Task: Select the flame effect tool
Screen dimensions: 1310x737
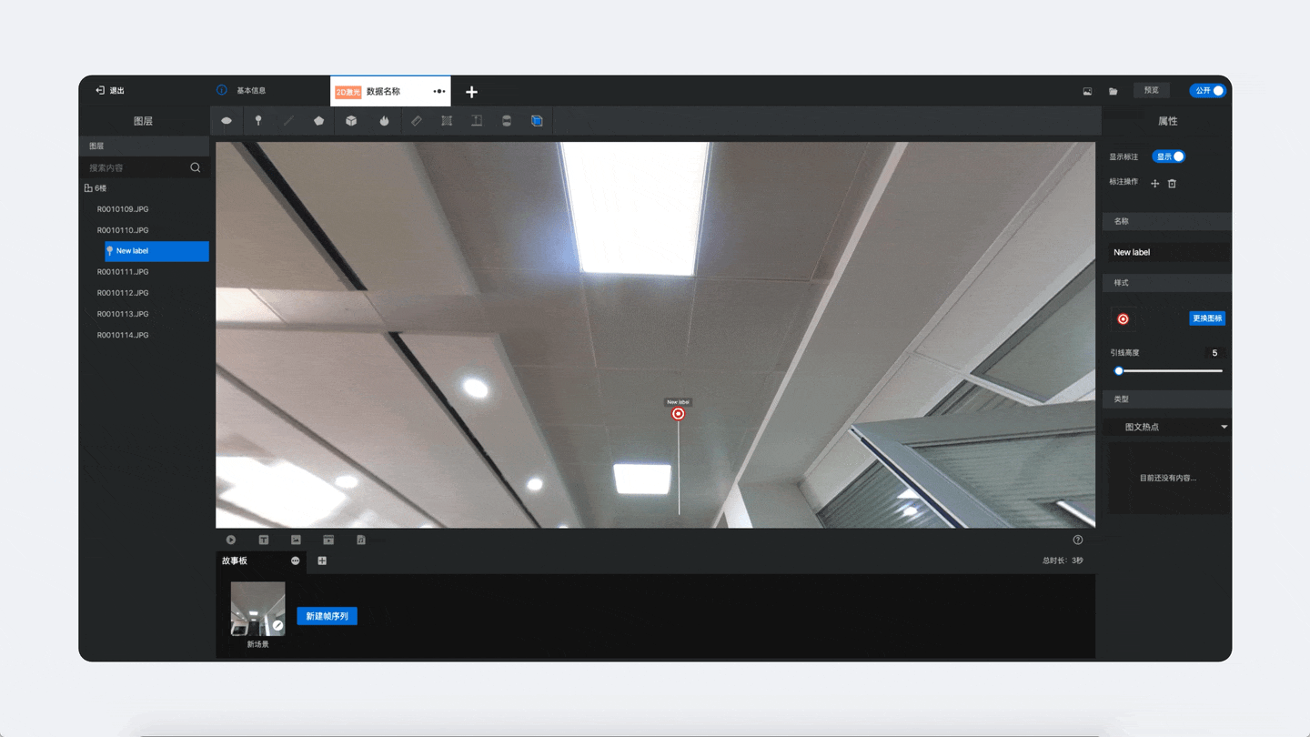Action: click(x=384, y=121)
